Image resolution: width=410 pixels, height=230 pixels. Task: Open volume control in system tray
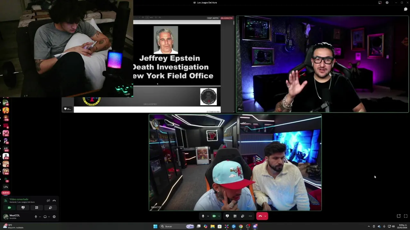click(393, 226)
